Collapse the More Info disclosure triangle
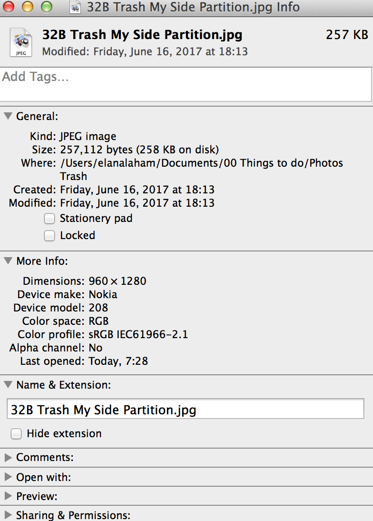 [8, 261]
